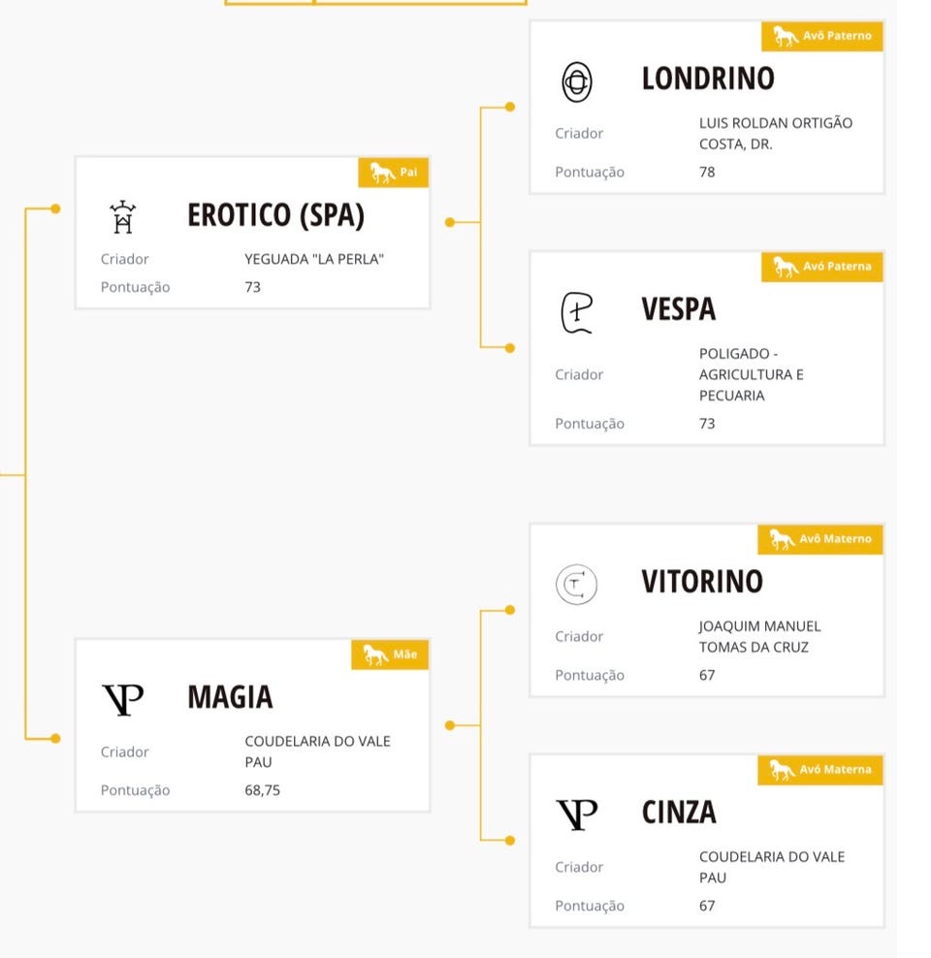
Task: Click the LONDRINO breeder brand icon
Action: 577,82
